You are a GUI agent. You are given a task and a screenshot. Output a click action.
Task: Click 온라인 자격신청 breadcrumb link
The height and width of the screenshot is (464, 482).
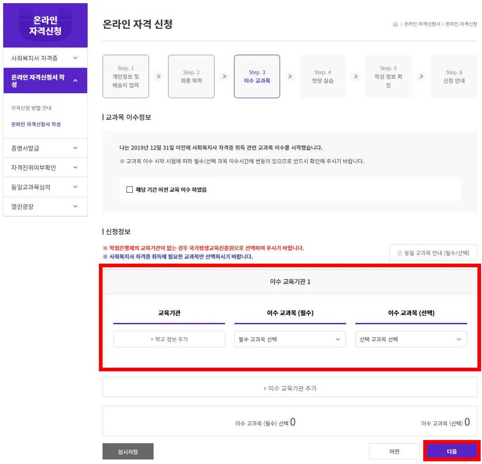pos(461,24)
